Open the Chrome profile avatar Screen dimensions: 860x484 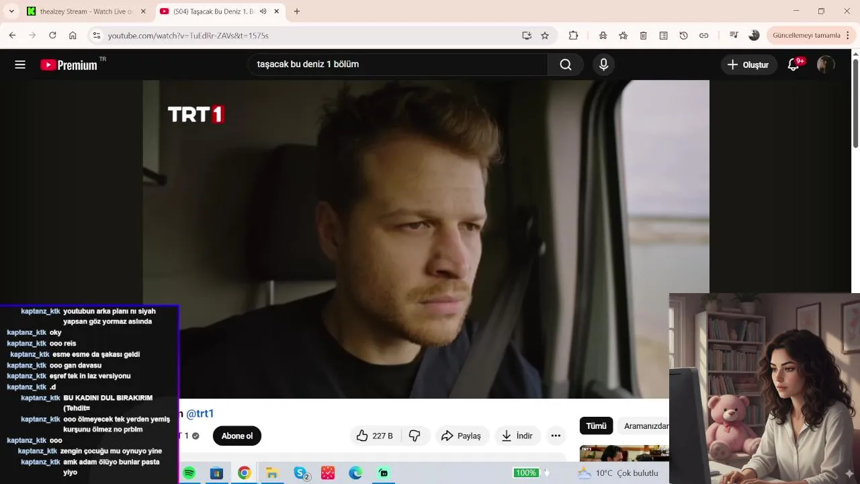754,36
